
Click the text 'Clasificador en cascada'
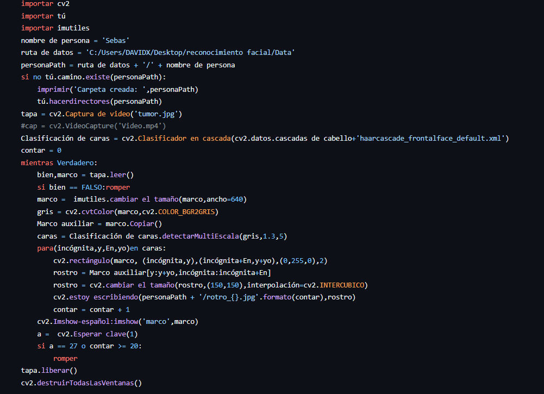click(184, 139)
